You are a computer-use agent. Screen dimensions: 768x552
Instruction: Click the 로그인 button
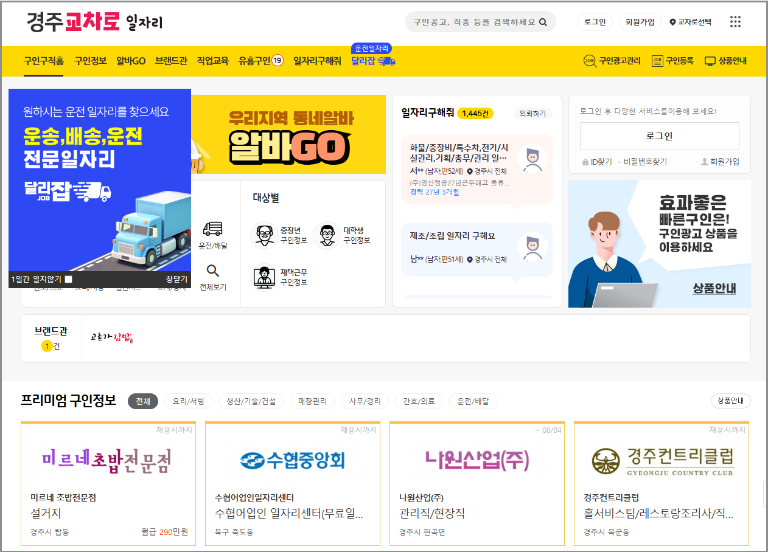pos(595,21)
